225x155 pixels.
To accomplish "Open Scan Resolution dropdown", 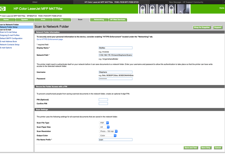I will pos(108,131).
